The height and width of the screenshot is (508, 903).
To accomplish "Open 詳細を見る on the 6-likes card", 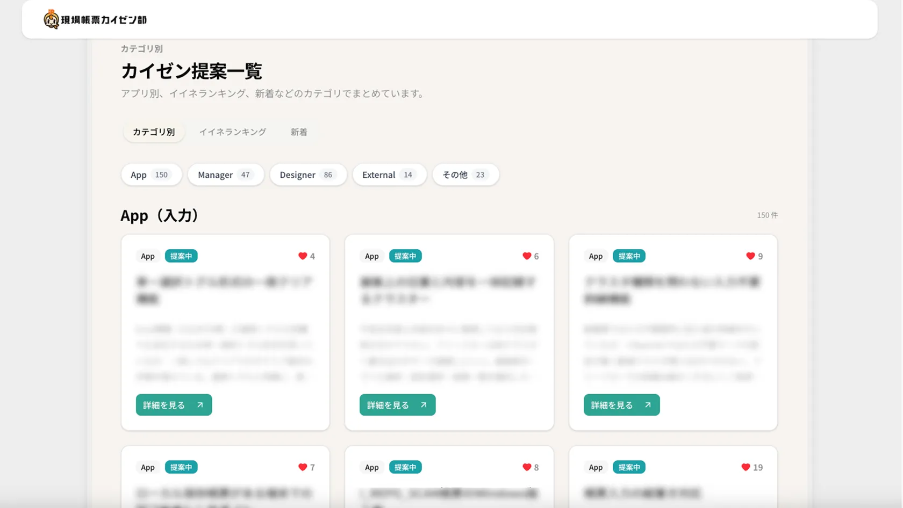I will [x=397, y=405].
